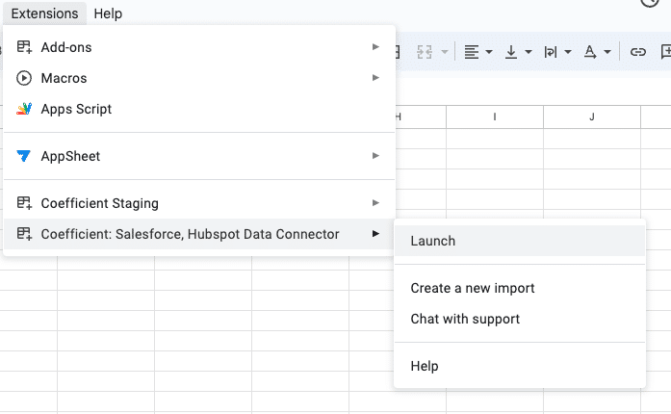The width and height of the screenshot is (671, 414).
Task: Open Apps Script from its colorful icon
Action: pyautogui.click(x=25, y=109)
